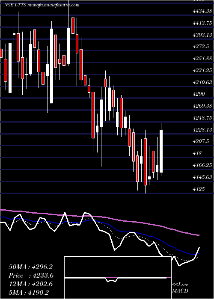Click the 4331.25 price axis label
This screenshot has height=299, width=214.
coord(202,70)
